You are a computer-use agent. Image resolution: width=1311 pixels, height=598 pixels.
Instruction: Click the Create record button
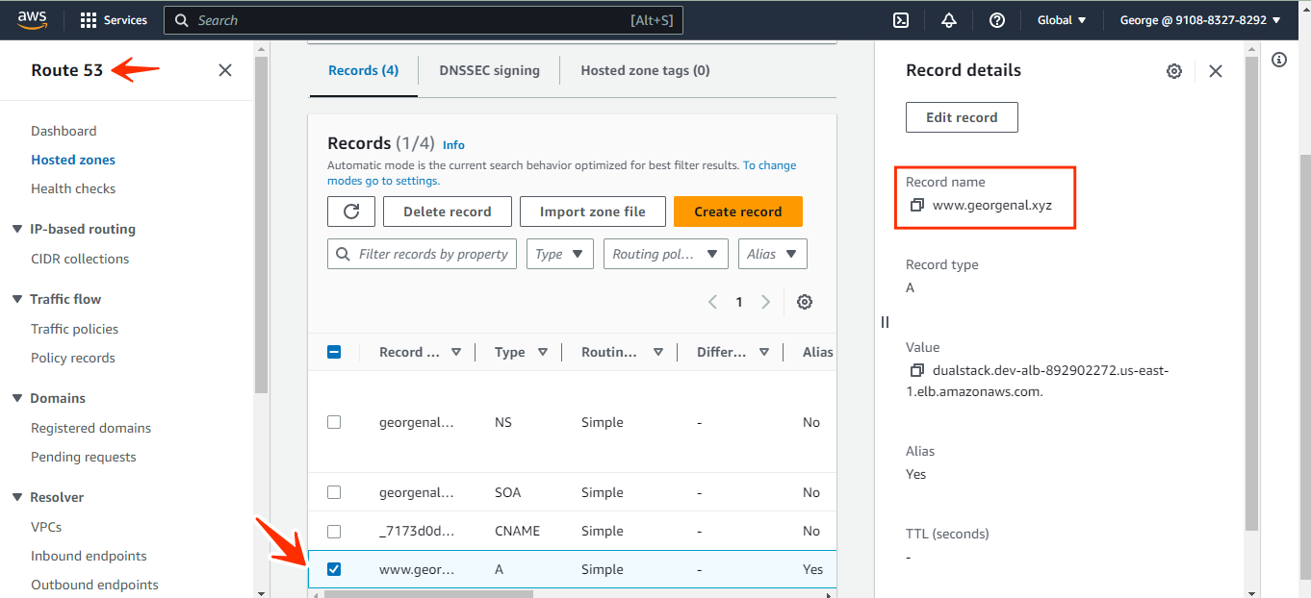[x=738, y=212]
